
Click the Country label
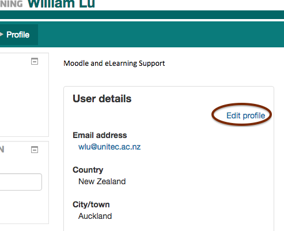pos(88,170)
